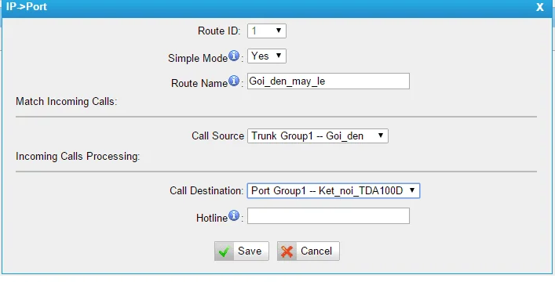Image resolution: width=555 pixels, height=282 pixels.
Task: Close the IP->Port dialog with the X
Action: (x=540, y=7)
